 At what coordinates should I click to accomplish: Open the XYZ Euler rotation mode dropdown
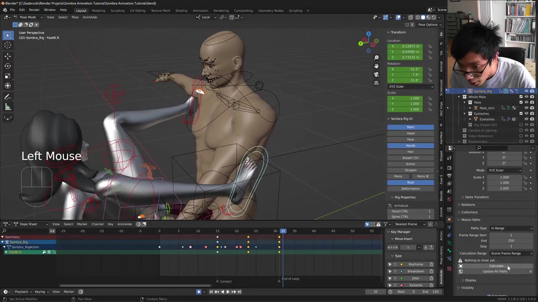(x=410, y=86)
